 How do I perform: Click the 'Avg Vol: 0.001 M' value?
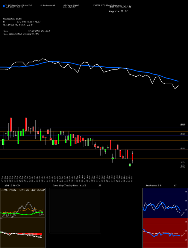(x=120, y=7)
